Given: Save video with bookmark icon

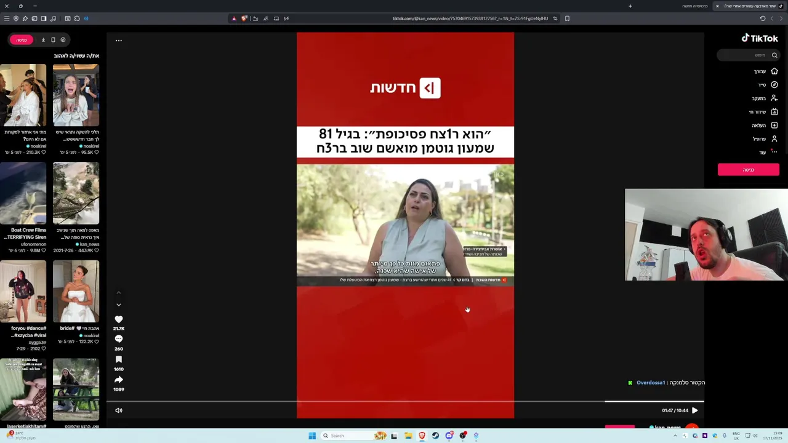Looking at the screenshot, I should (119, 359).
